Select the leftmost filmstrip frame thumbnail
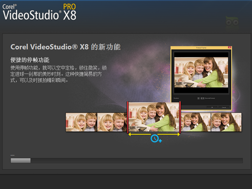 tap(81, 122)
